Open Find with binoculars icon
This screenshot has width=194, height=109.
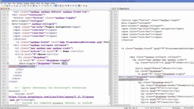pyautogui.click(x=34, y=6)
